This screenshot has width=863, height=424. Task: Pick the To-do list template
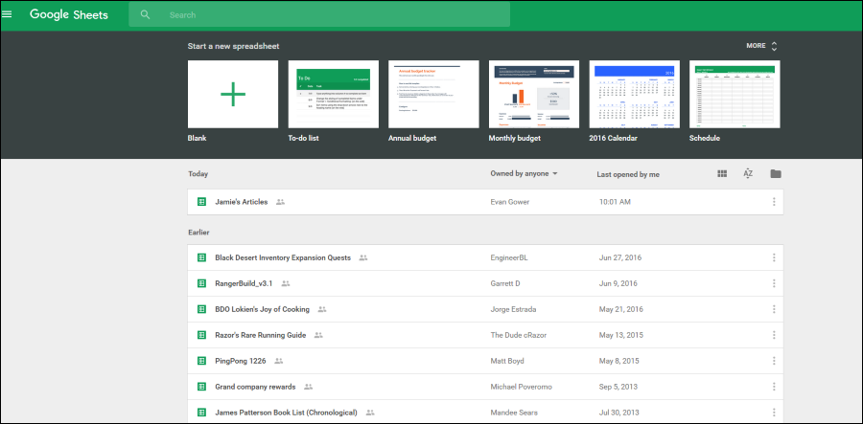(334, 95)
